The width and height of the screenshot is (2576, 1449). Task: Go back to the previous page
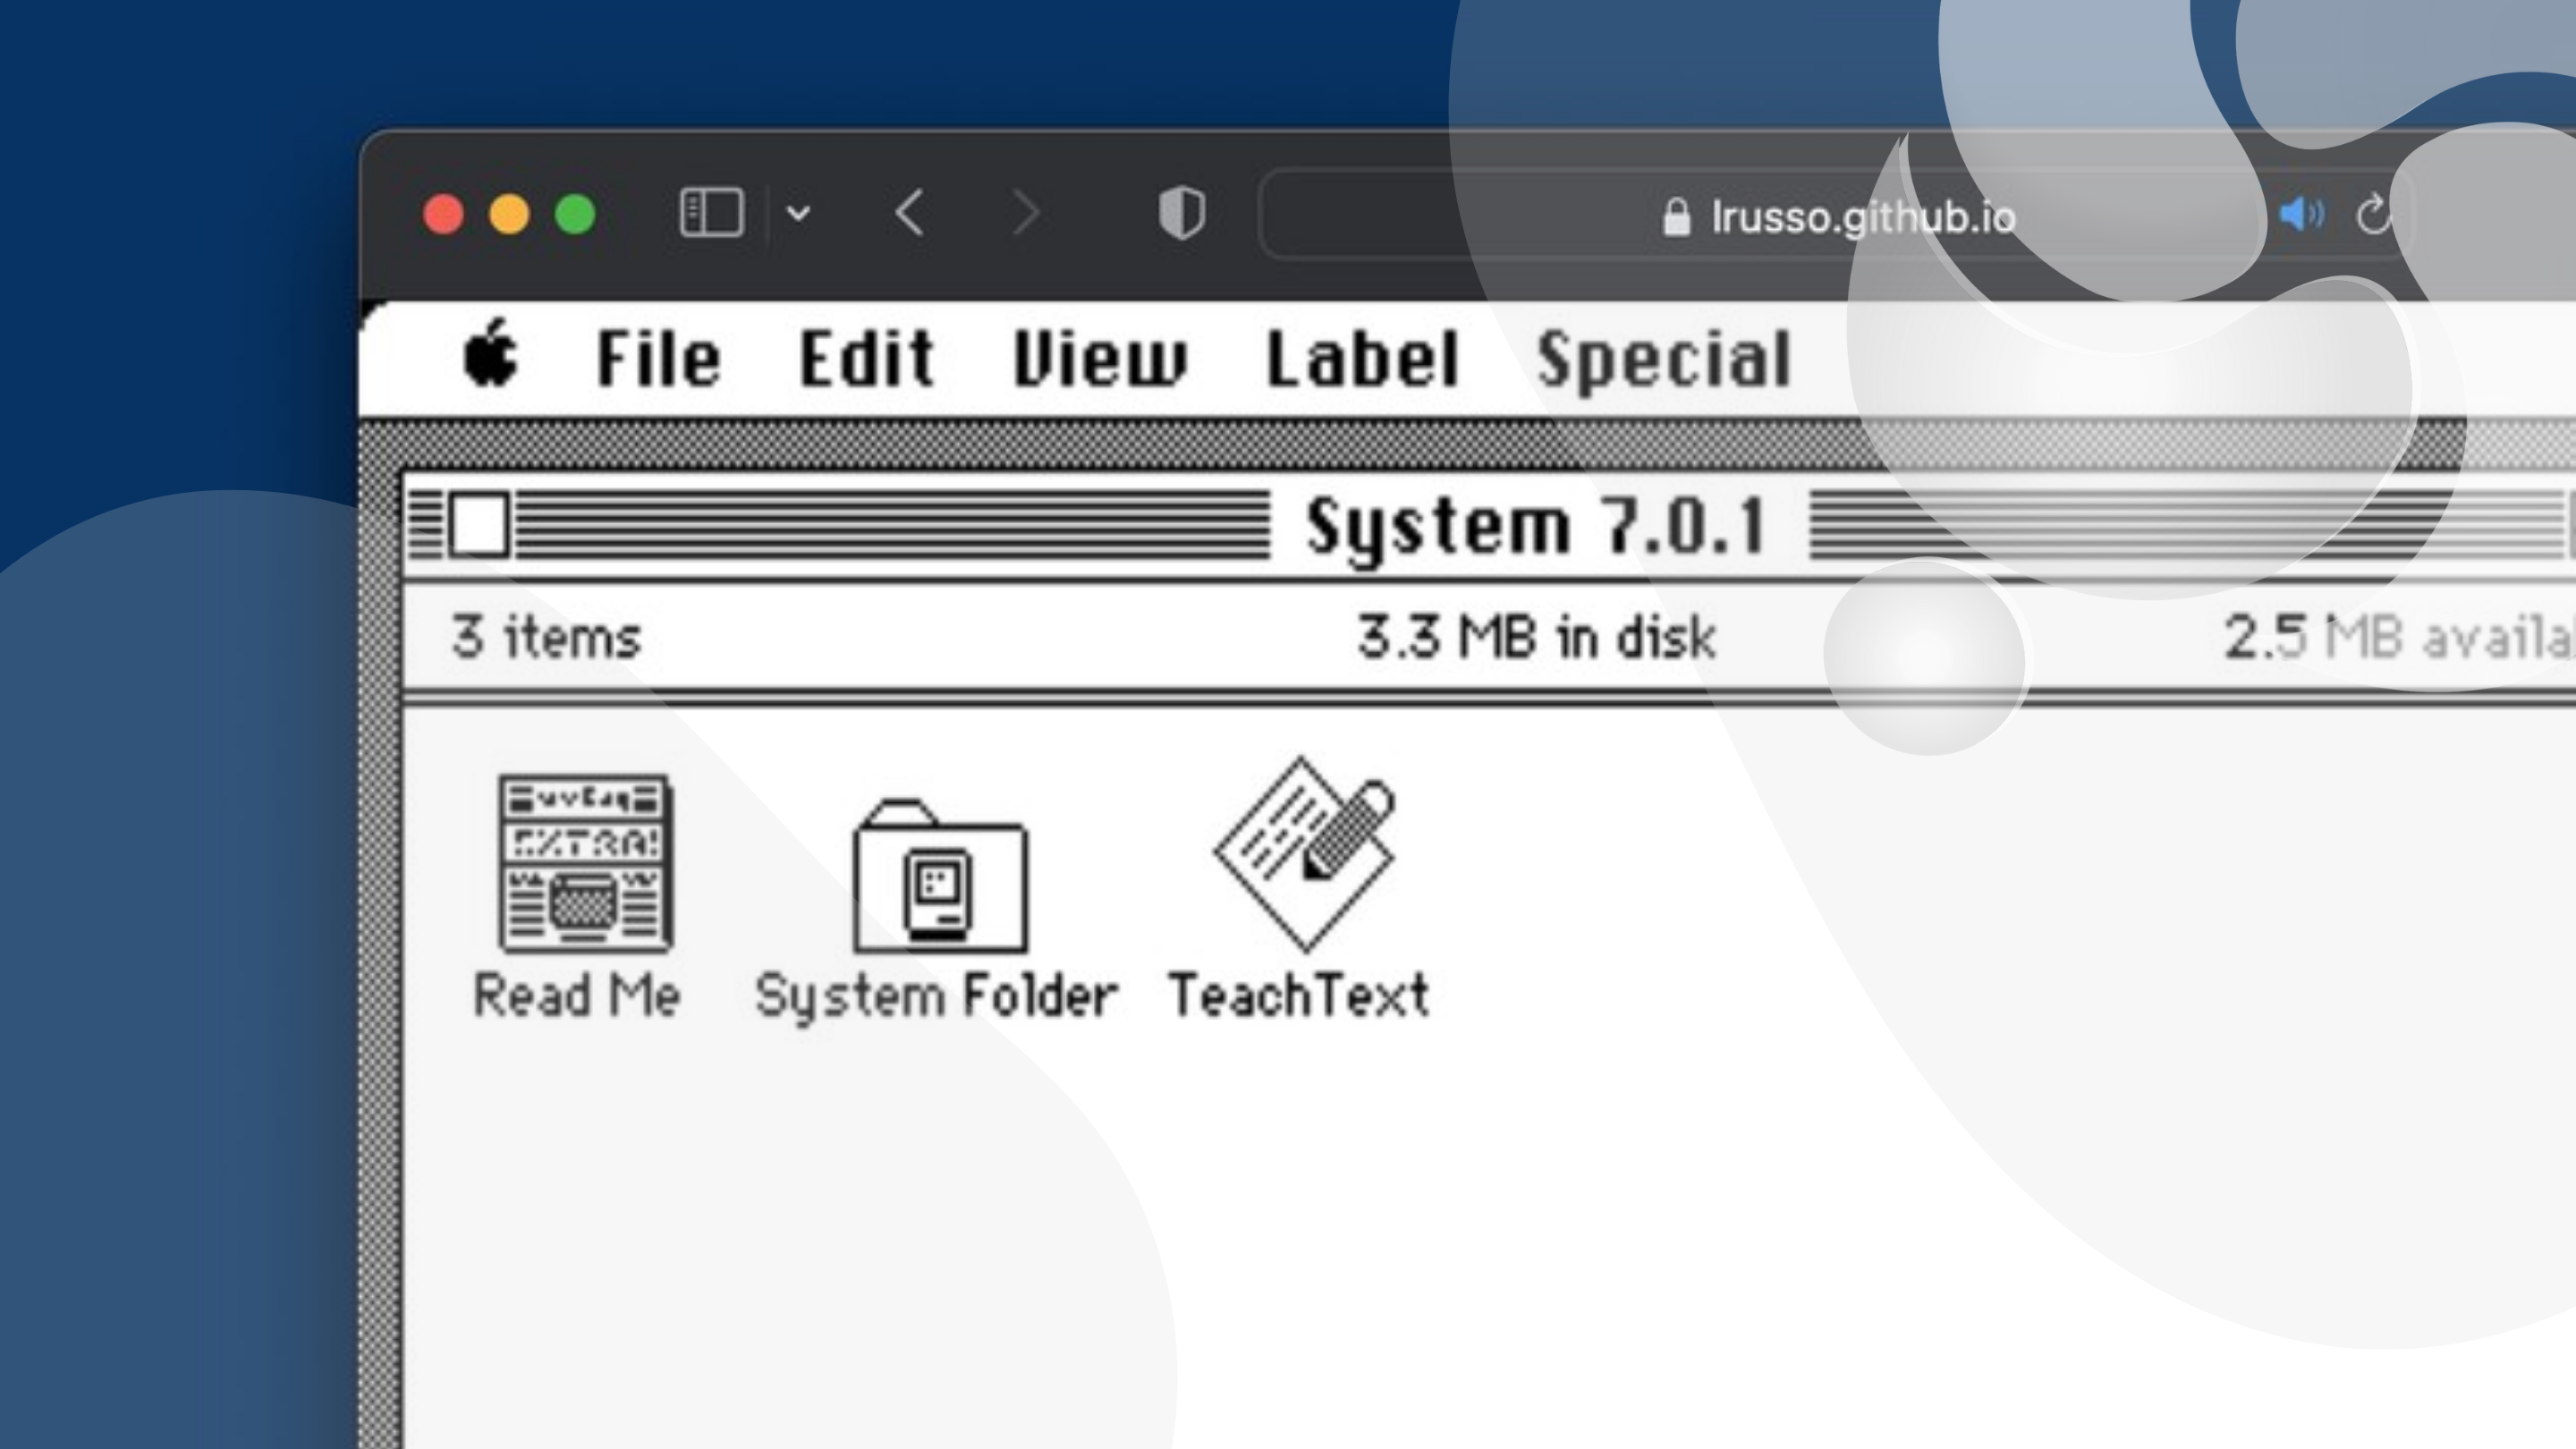pyautogui.click(x=909, y=213)
